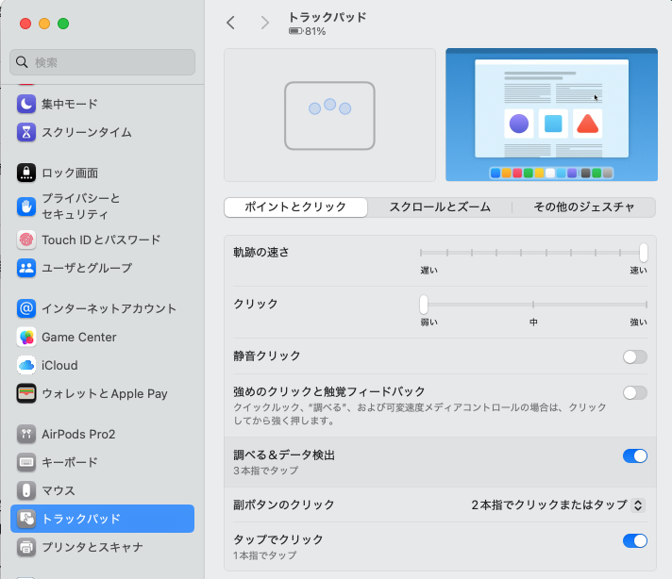Click the iCloud cloud icon
The width and height of the screenshot is (672, 579).
(26, 365)
